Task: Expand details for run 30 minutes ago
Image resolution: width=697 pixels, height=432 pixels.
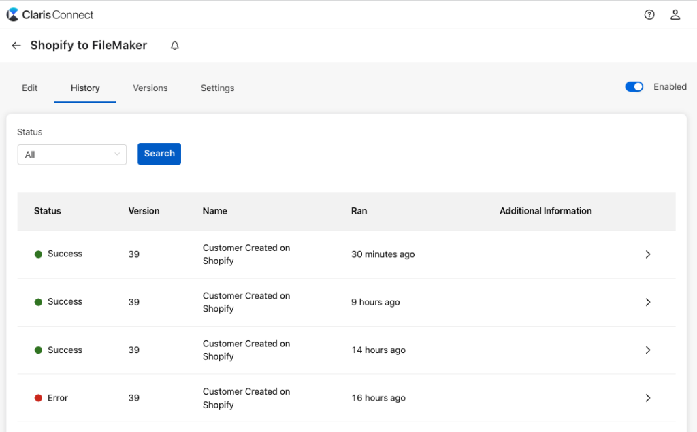Action: coord(648,254)
